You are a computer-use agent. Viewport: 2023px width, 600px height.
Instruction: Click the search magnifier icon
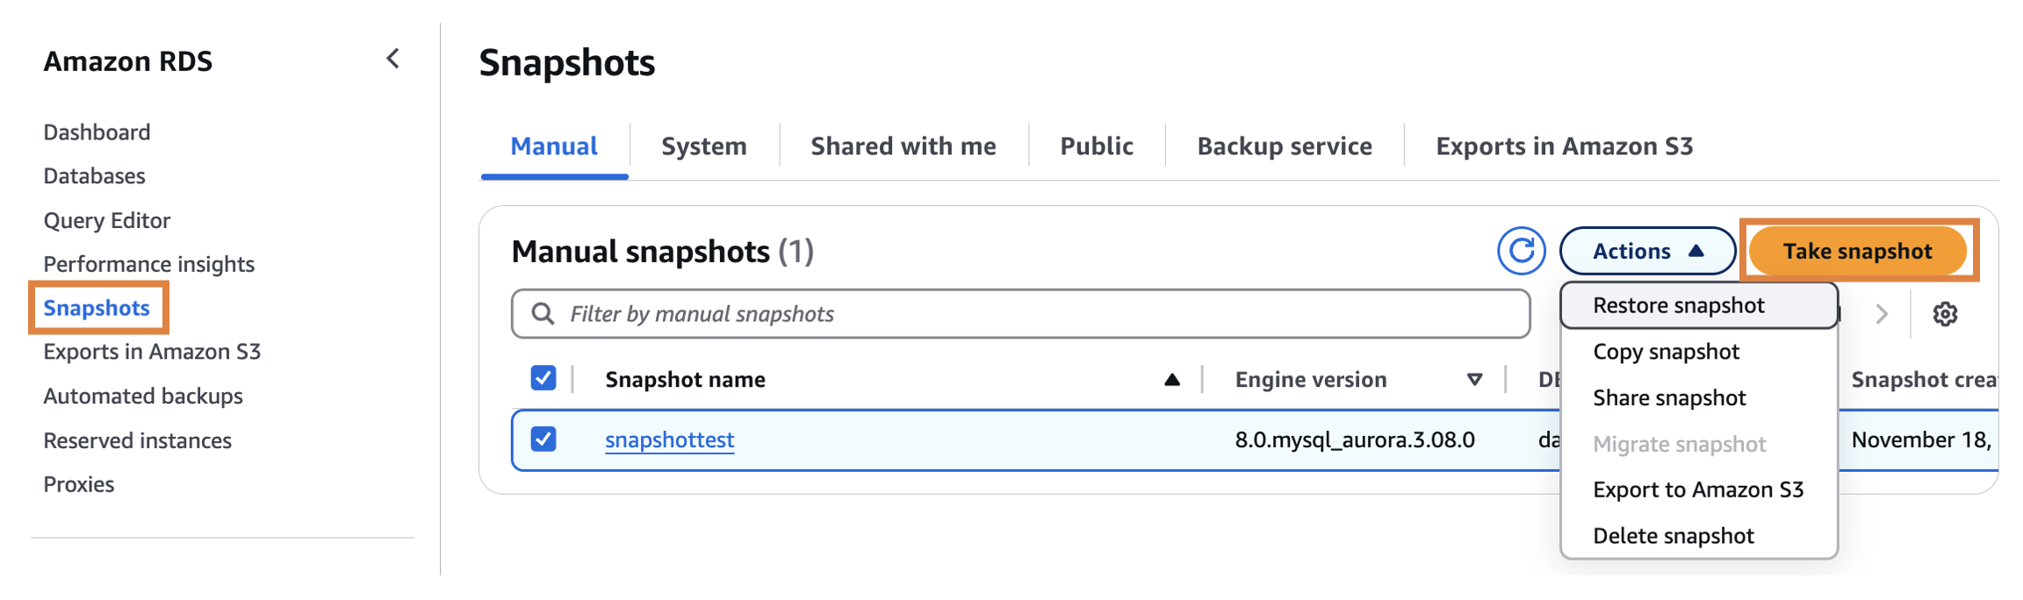click(544, 314)
